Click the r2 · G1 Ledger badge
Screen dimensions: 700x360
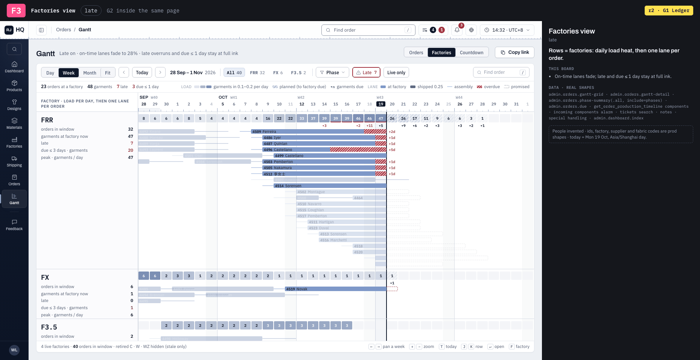click(669, 11)
